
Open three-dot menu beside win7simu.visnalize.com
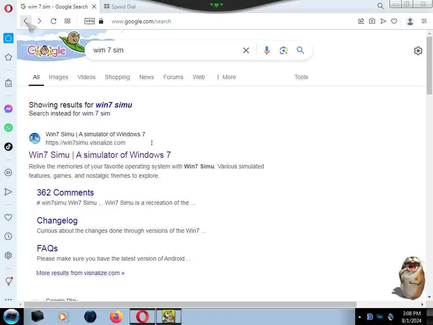(x=152, y=143)
